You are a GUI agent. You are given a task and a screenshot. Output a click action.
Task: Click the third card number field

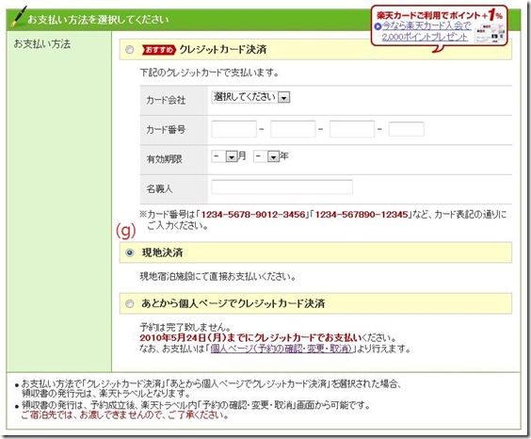(352, 129)
